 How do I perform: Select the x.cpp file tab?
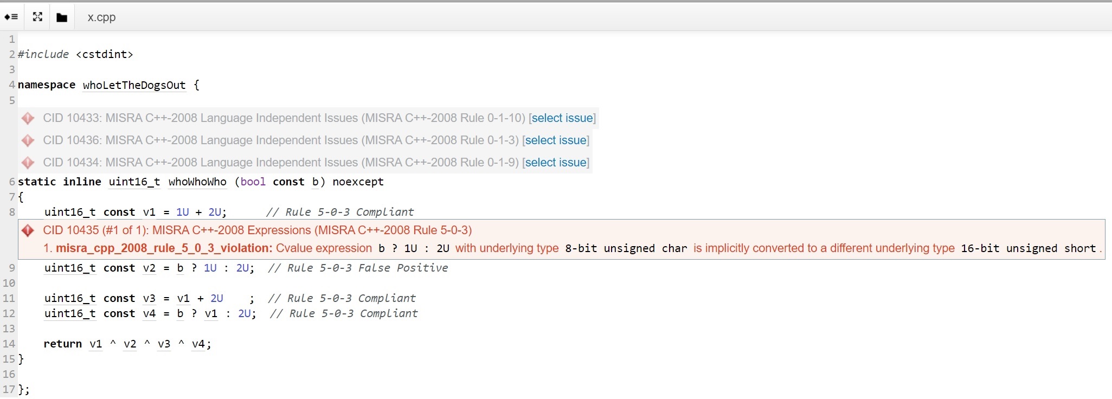click(x=101, y=17)
